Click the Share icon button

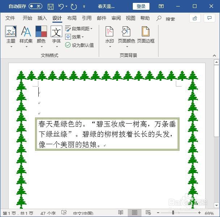pos(195,18)
